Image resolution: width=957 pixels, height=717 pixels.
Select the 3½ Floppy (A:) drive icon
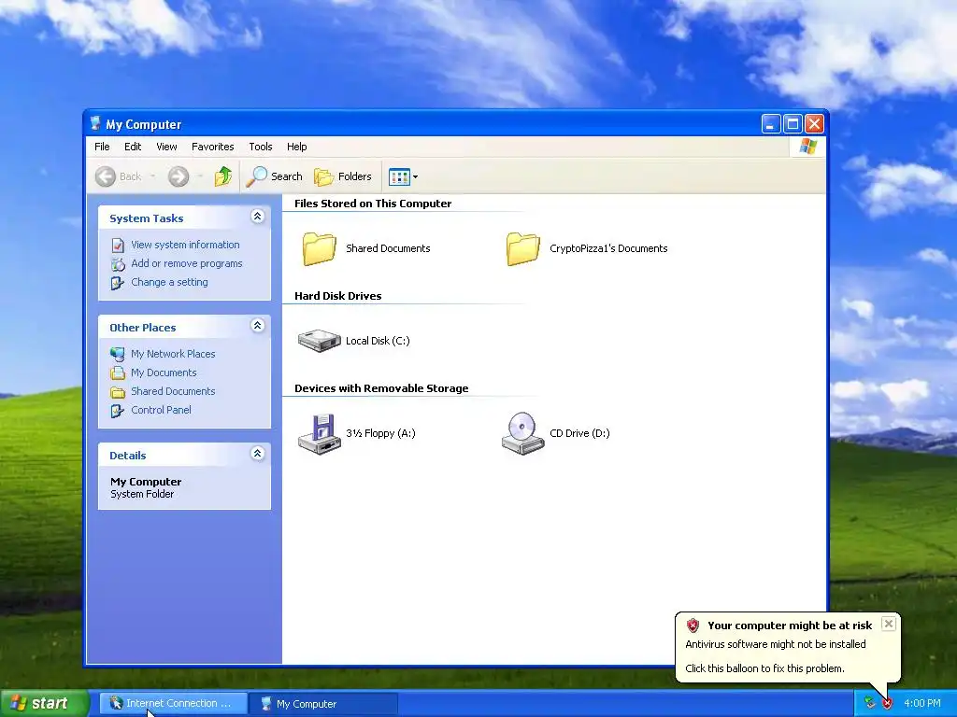pos(320,433)
